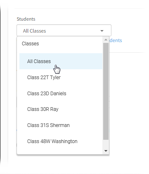Click the dark left edge of the page
The height and width of the screenshot is (174, 149).
pyautogui.click(x=1, y=82)
